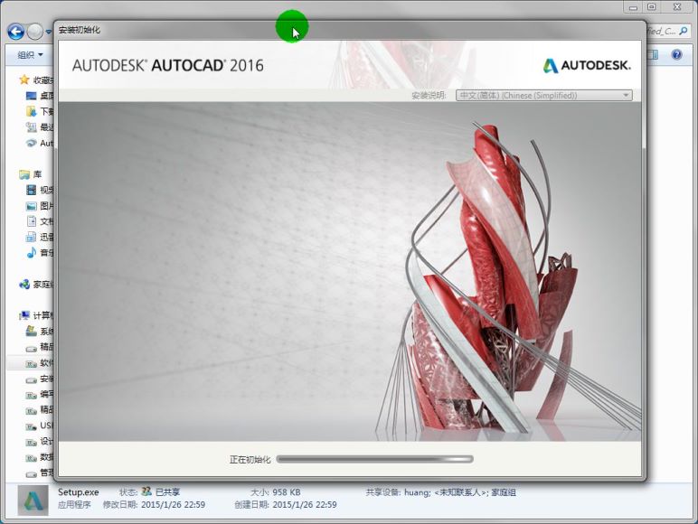Close the Explorer window
Viewport: 698px width, 524px height.
[x=677, y=7]
